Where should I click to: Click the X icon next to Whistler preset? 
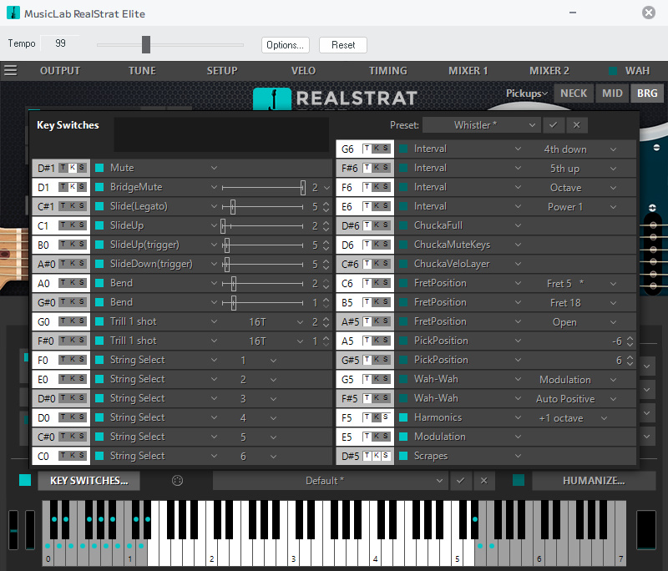click(x=576, y=125)
